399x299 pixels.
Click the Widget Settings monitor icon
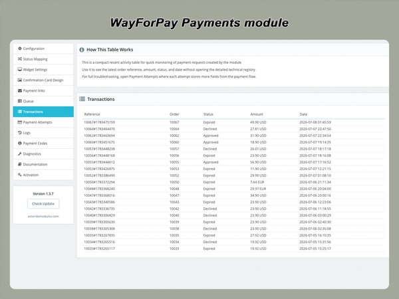(19, 69)
